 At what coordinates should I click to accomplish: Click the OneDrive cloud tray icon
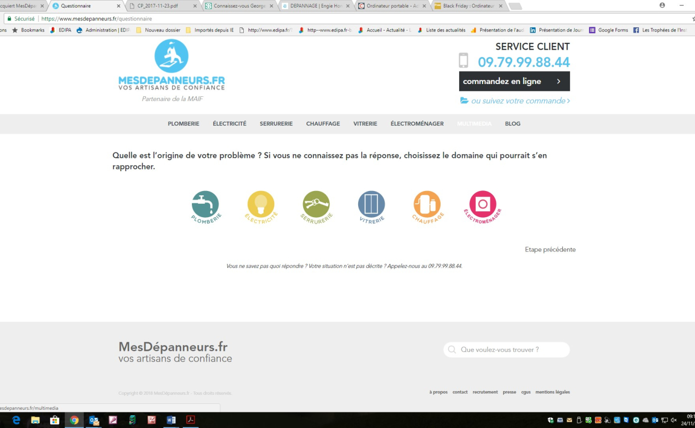pyautogui.click(x=645, y=420)
